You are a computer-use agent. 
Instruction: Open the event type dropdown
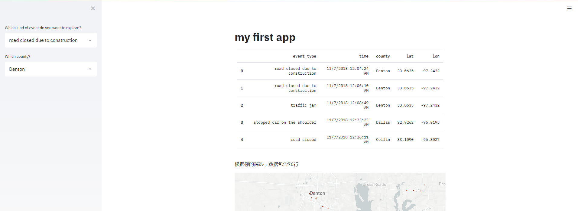click(x=51, y=40)
